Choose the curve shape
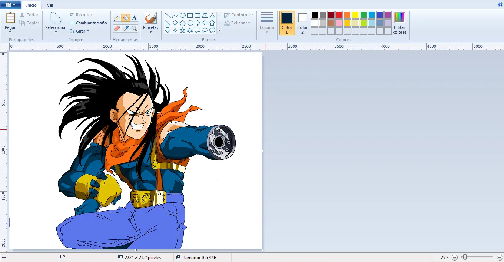Viewport: 504px width, 262px height. point(175,16)
